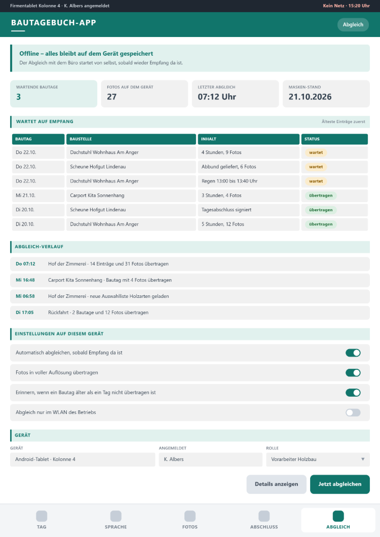Click Firmentablet Kolonne 4 status text
The image size is (380, 537).
(x=60, y=6)
